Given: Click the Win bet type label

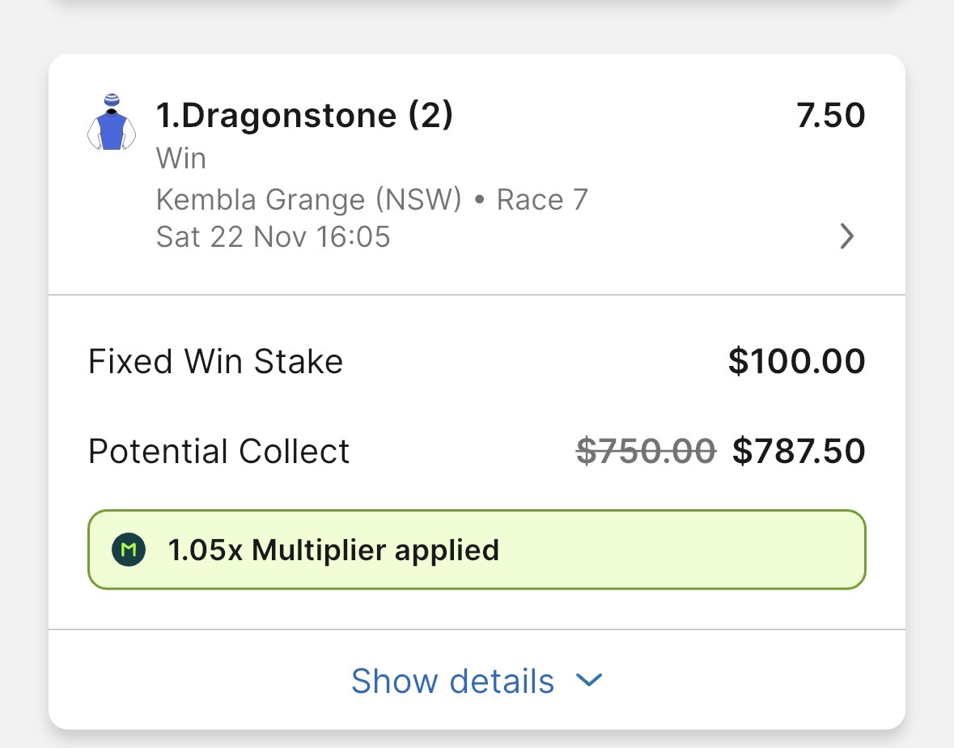Looking at the screenshot, I should click(181, 159).
